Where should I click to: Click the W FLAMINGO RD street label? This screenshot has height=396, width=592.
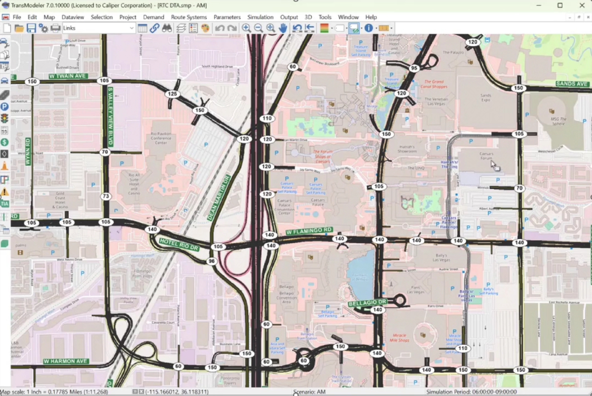[309, 231]
